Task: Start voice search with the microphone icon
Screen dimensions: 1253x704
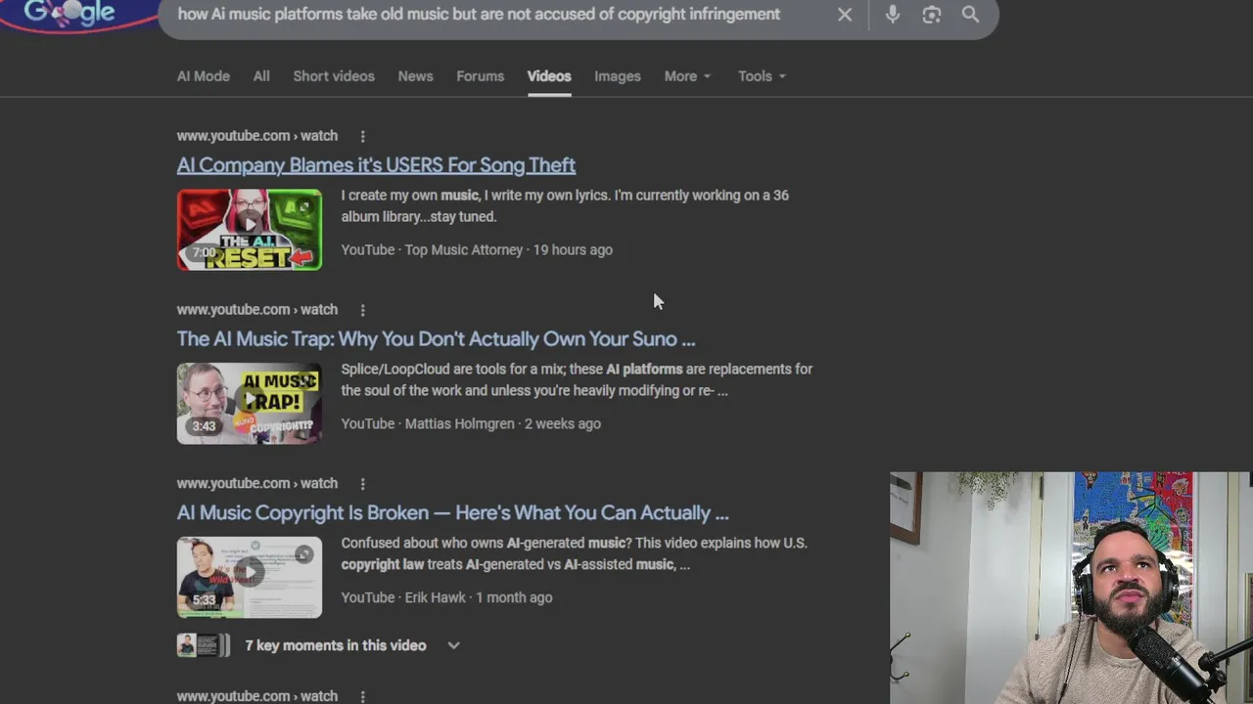Action: pyautogui.click(x=893, y=14)
